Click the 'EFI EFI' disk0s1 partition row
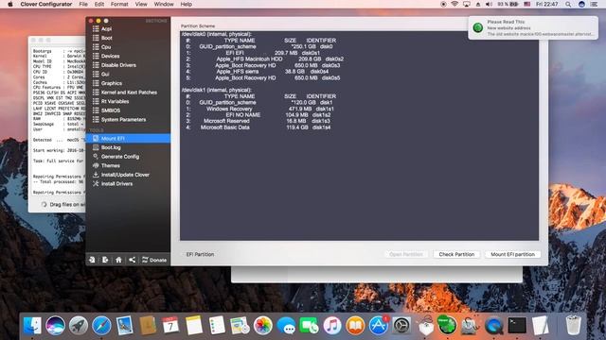The height and width of the screenshot is (340, 606). (253, 53)
